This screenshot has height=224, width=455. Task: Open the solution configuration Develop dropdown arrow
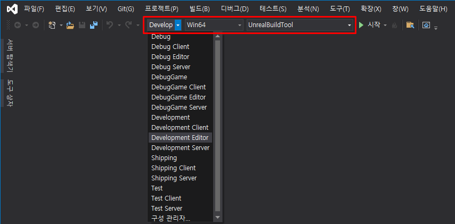pyautogui.click(x=178, y=25)
